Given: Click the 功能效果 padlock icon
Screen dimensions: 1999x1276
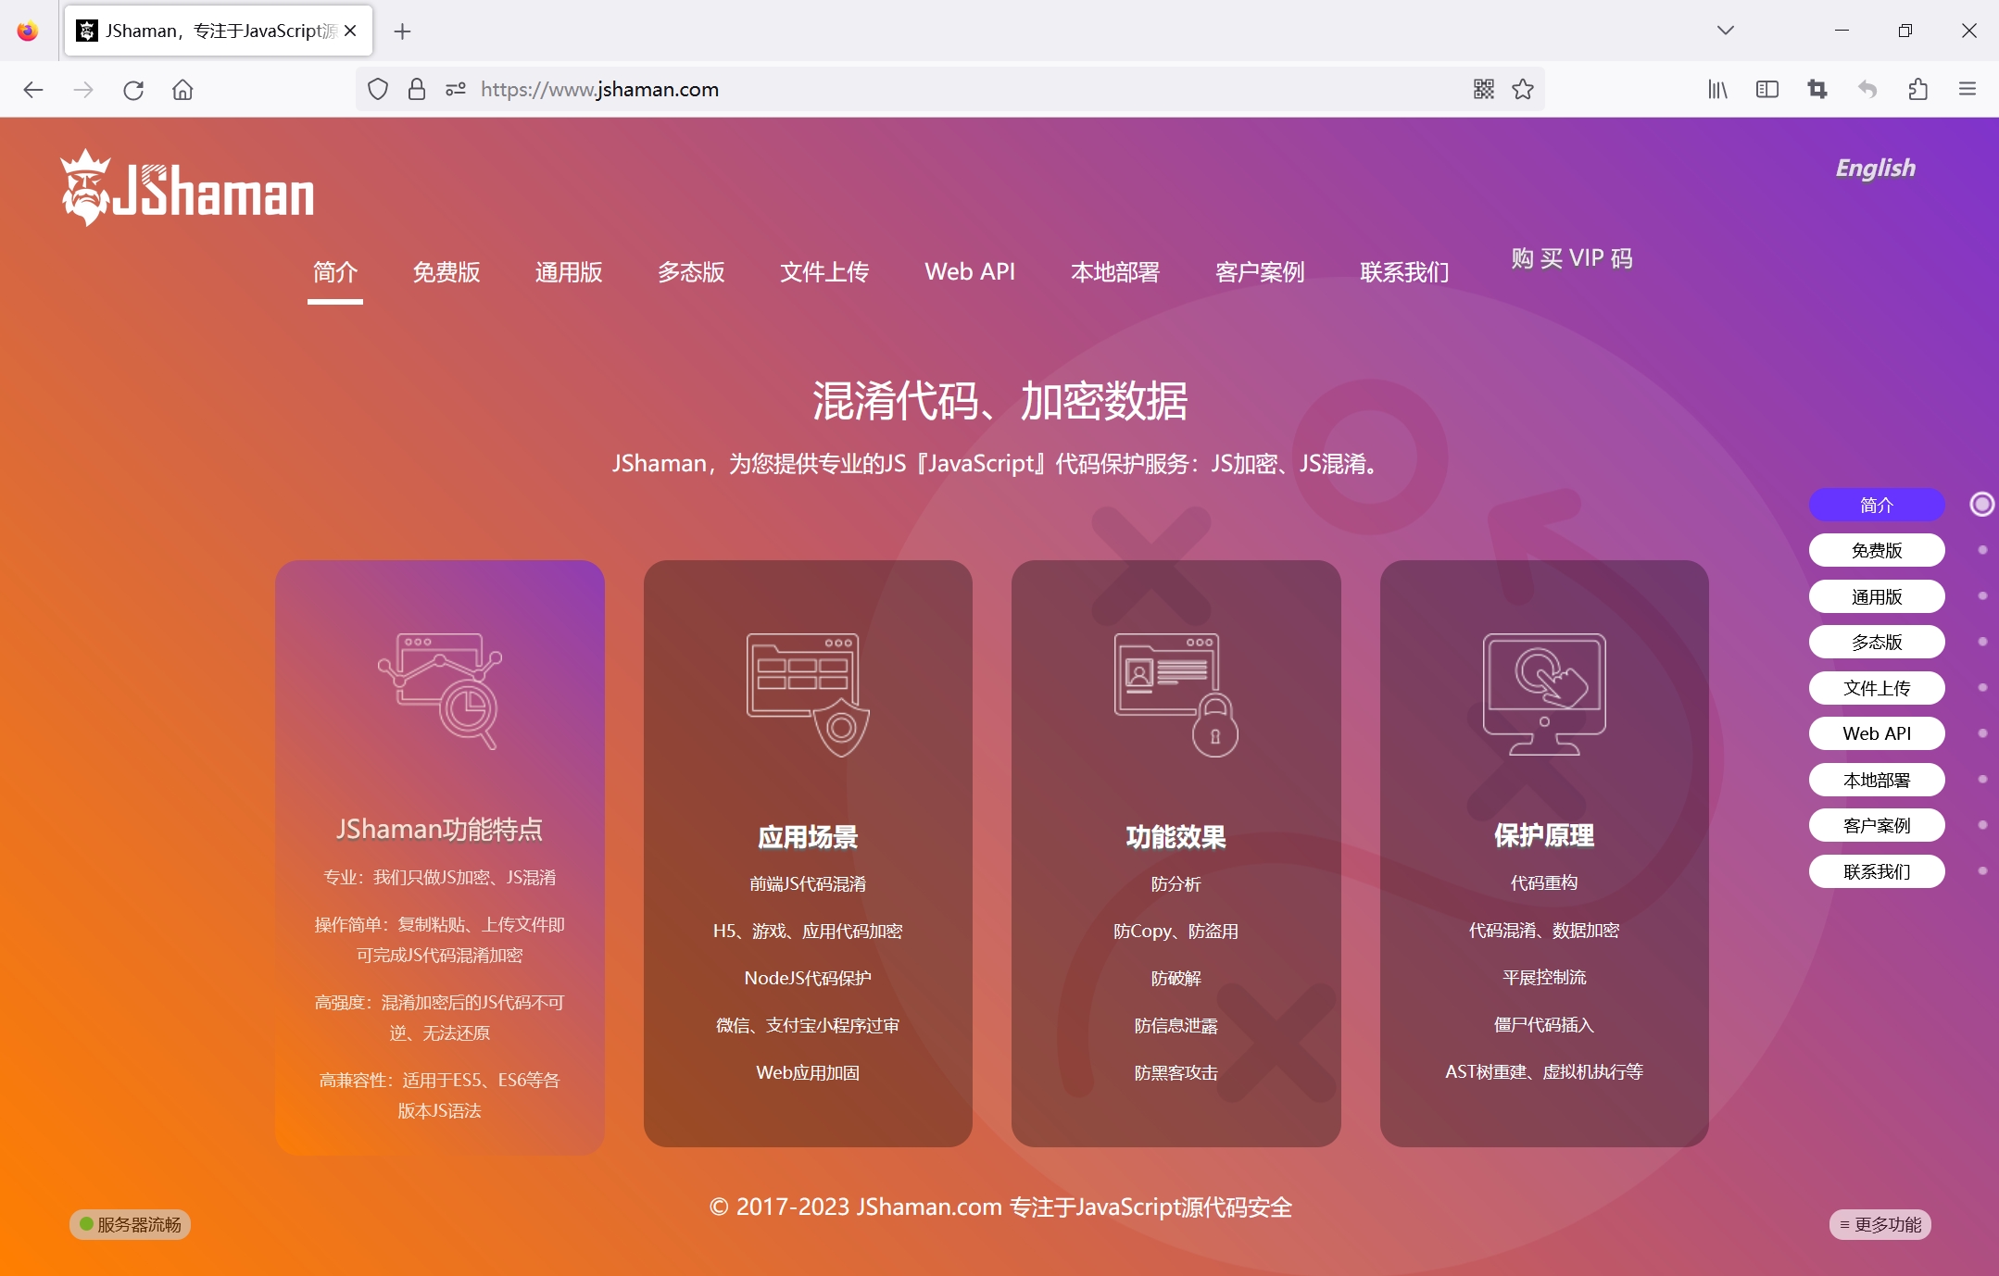Looking at the screenshot, I should point(1176,694).
